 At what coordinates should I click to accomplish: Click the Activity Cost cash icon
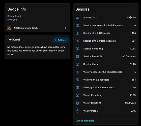coord(77,18)
